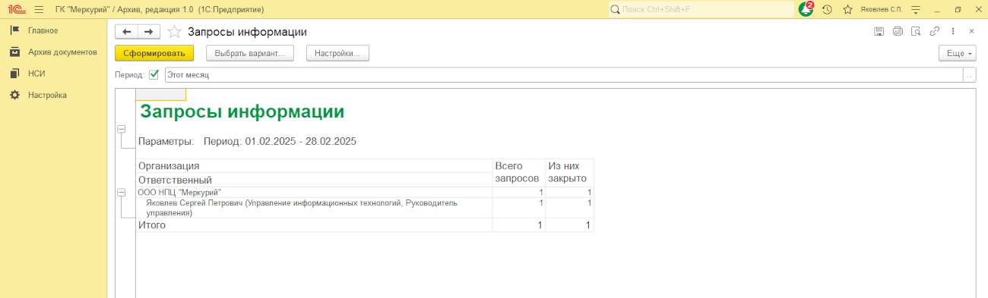Collapse the ООО НПЦ Меркурий group
The image size is (988, 298).
[x=121, y=193]
